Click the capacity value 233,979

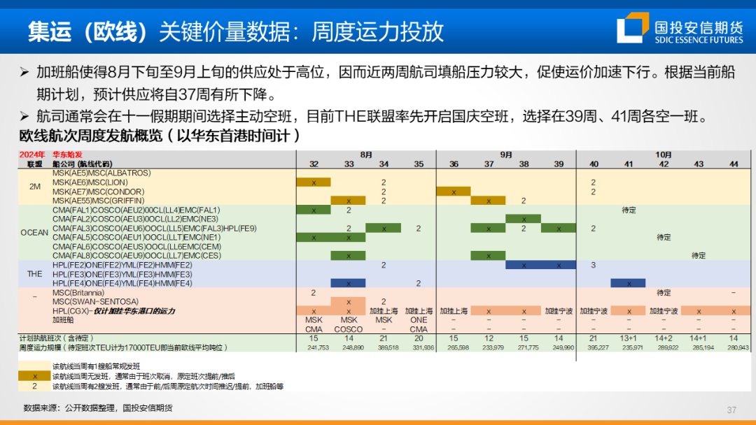tap(493, 347)
